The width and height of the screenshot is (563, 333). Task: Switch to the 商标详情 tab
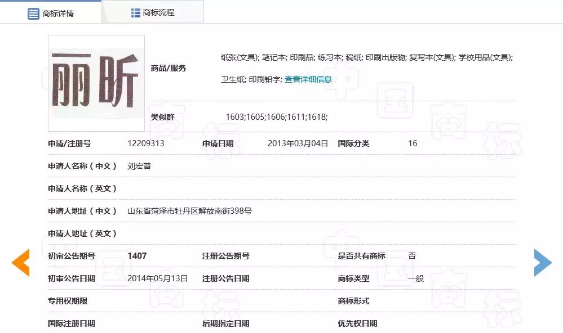[51, 13]
